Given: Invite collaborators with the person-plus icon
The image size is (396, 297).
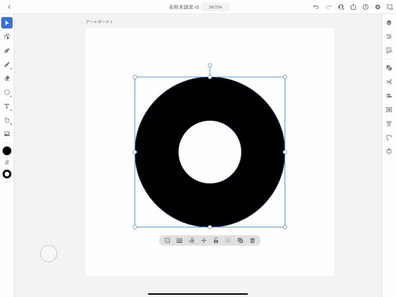Looking at the screenshot, I should (x=341, y=7).
